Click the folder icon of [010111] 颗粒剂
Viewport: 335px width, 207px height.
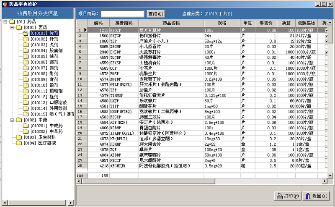(26, 91)
